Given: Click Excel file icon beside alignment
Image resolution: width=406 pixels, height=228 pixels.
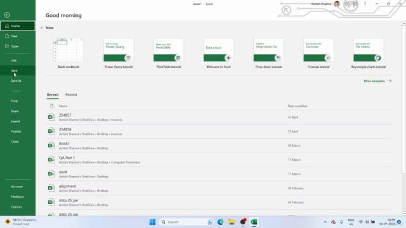Looking at the screenshot, I should [51, 189].
